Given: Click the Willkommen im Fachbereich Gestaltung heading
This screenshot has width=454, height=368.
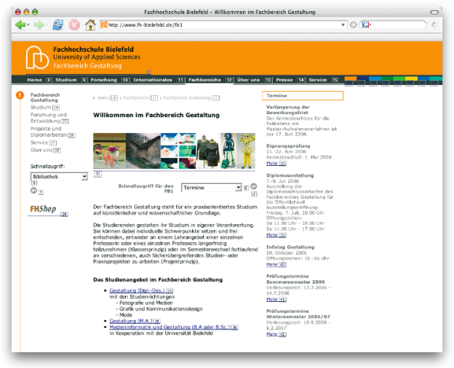Looking at the screenshot, I should coord(156,115).
